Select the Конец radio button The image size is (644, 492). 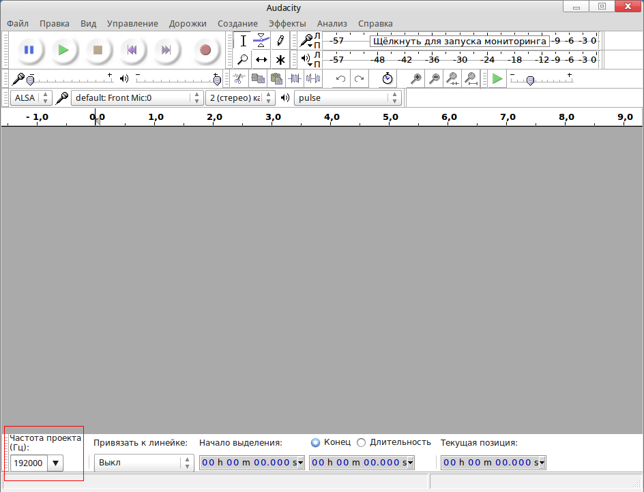pos(315,442)
